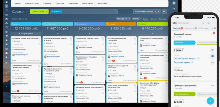Click the Роботы button

136,19
